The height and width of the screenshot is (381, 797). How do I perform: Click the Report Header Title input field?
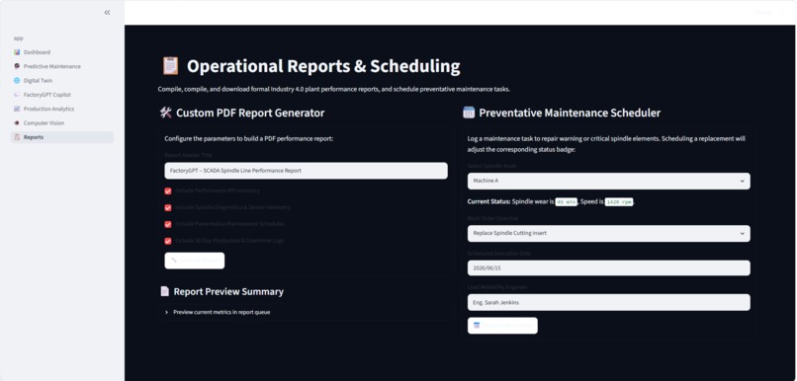click(x=306, y=171)
